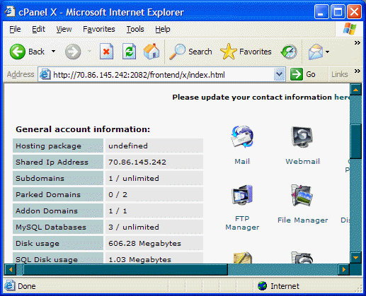366x296 pixels.
Task: Open the Back button history dropdown
Action: [x=54, y=52]
